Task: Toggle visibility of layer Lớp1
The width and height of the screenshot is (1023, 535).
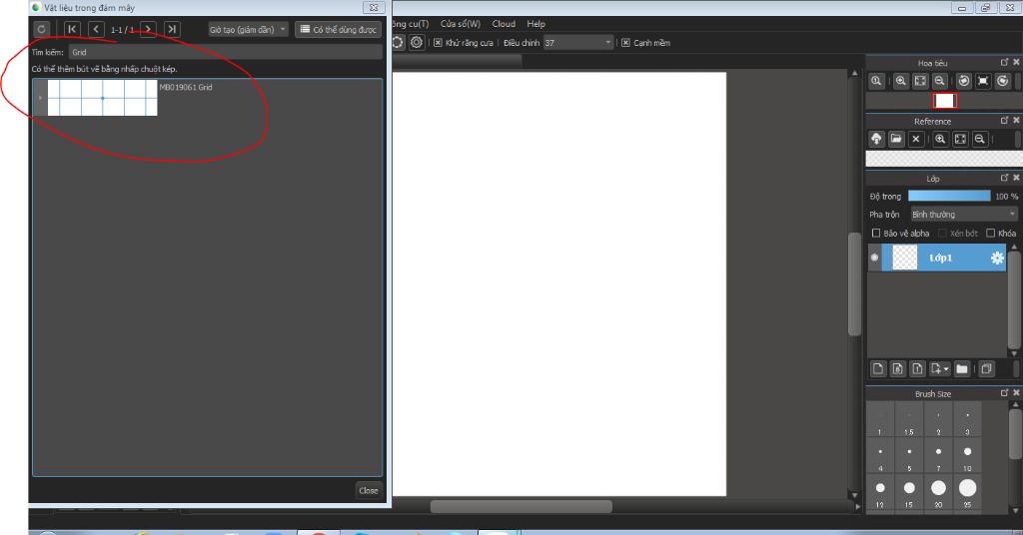Action: click(874, 258)
